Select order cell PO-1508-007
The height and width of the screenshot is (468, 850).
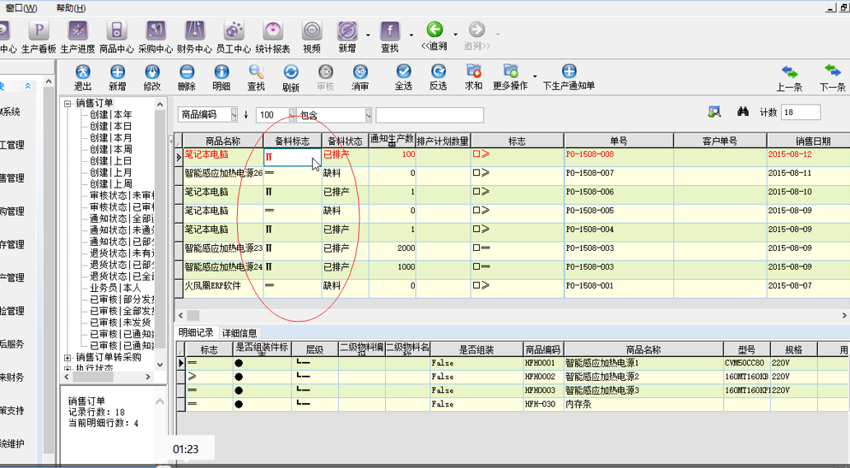pyautogui.click(x=619, y=174)
